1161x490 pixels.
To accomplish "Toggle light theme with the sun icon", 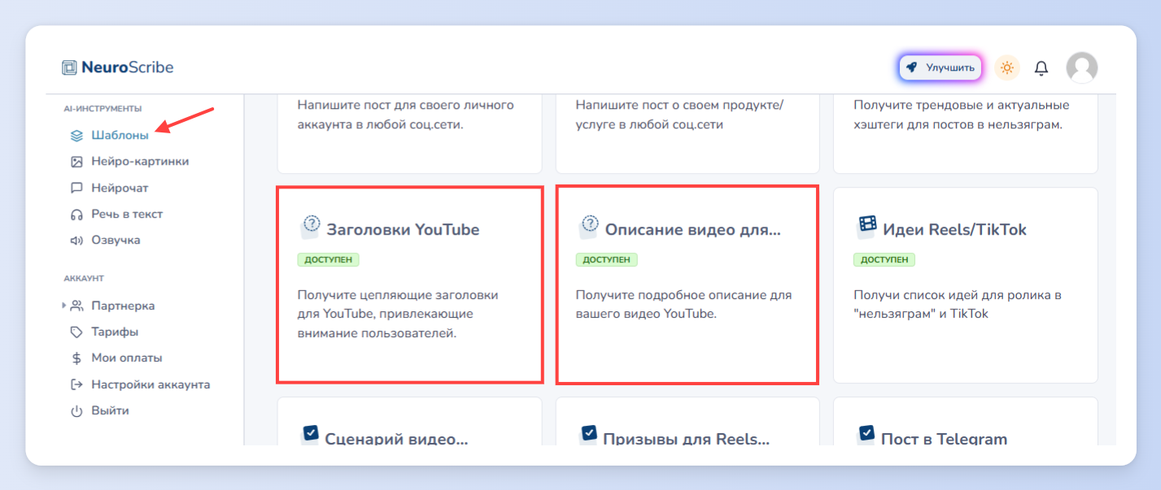I will [1007, 67].
